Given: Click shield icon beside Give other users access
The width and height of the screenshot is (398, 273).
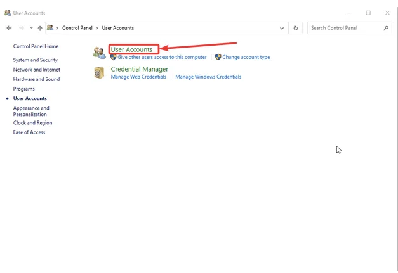Looking at the screenshot, I should 113,57.
